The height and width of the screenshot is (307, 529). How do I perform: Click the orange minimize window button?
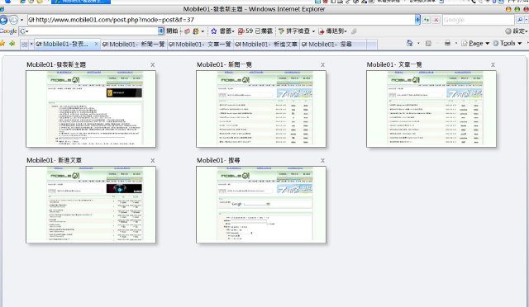click(508, 9)
